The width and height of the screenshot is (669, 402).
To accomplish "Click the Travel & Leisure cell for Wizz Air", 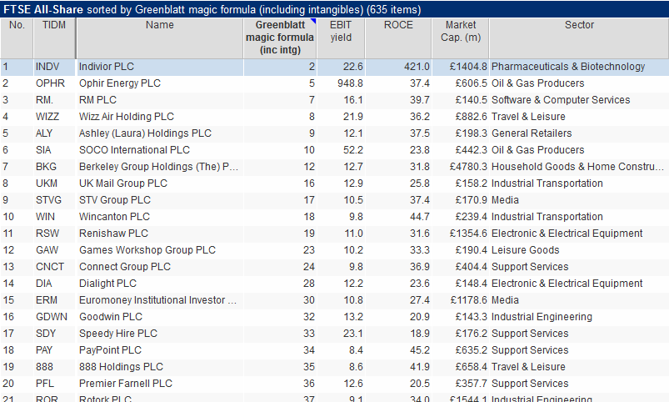I will (528, 117).
